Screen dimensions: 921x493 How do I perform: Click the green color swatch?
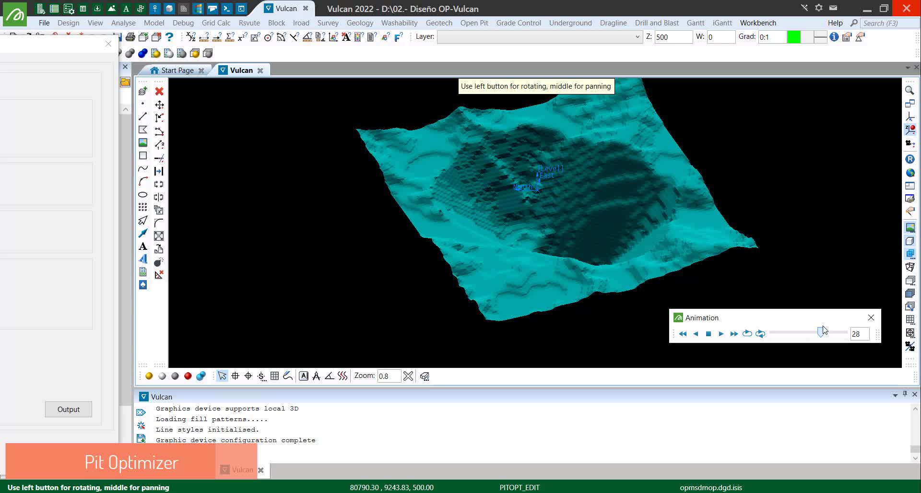pyautogui.click(x=794, y=37)
